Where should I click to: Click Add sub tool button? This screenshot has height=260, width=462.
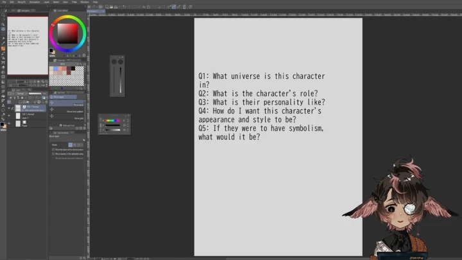(67, 125)
